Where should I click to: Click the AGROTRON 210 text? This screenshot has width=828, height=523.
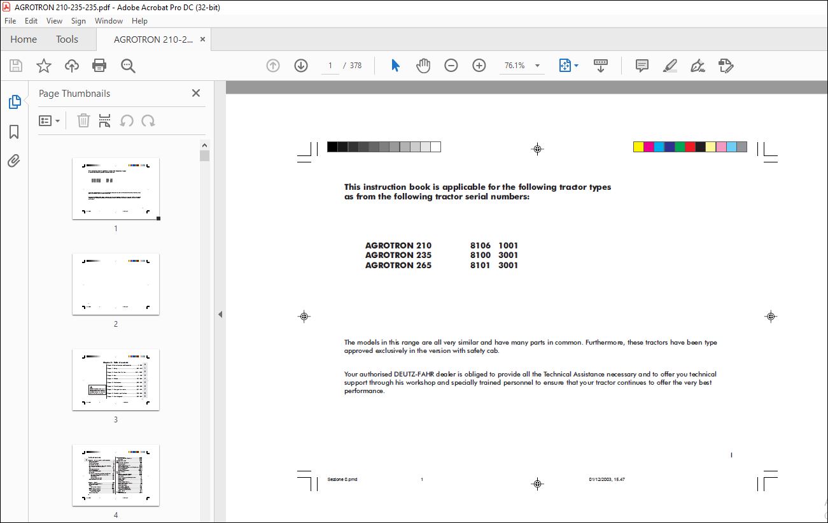(x=398, y=245)
